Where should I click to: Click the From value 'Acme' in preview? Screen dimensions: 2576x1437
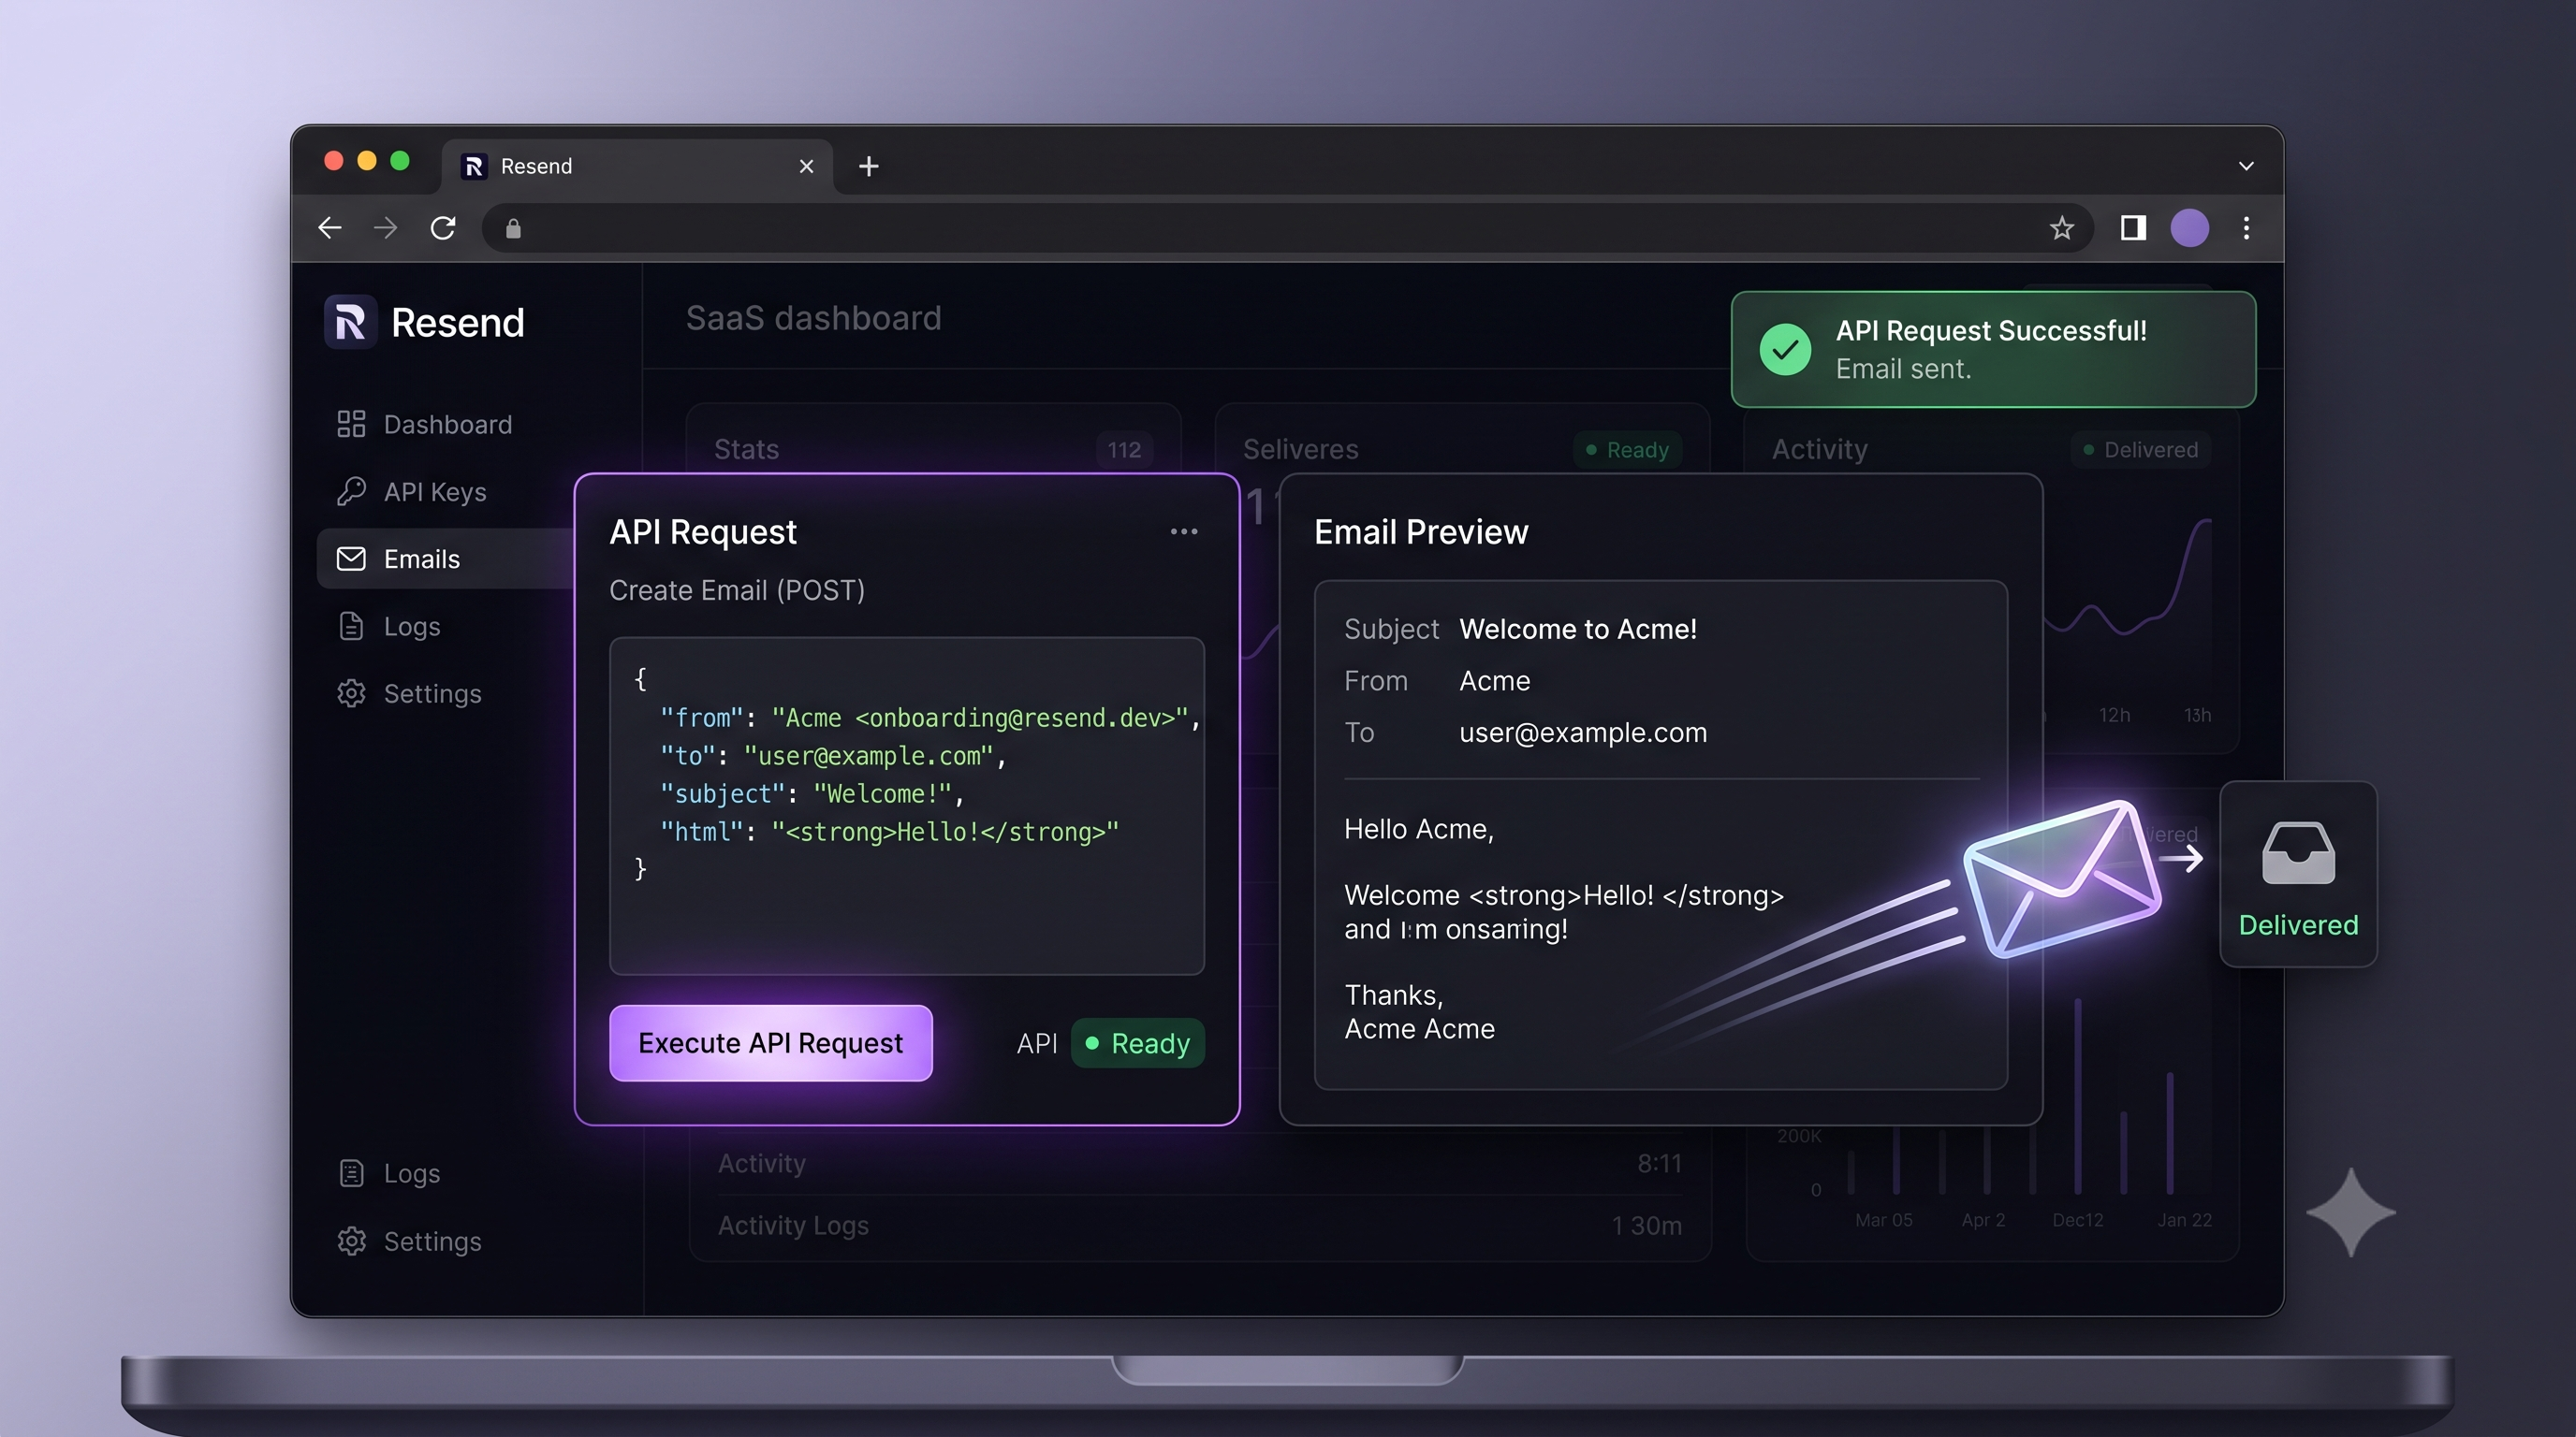[1494, 680]
